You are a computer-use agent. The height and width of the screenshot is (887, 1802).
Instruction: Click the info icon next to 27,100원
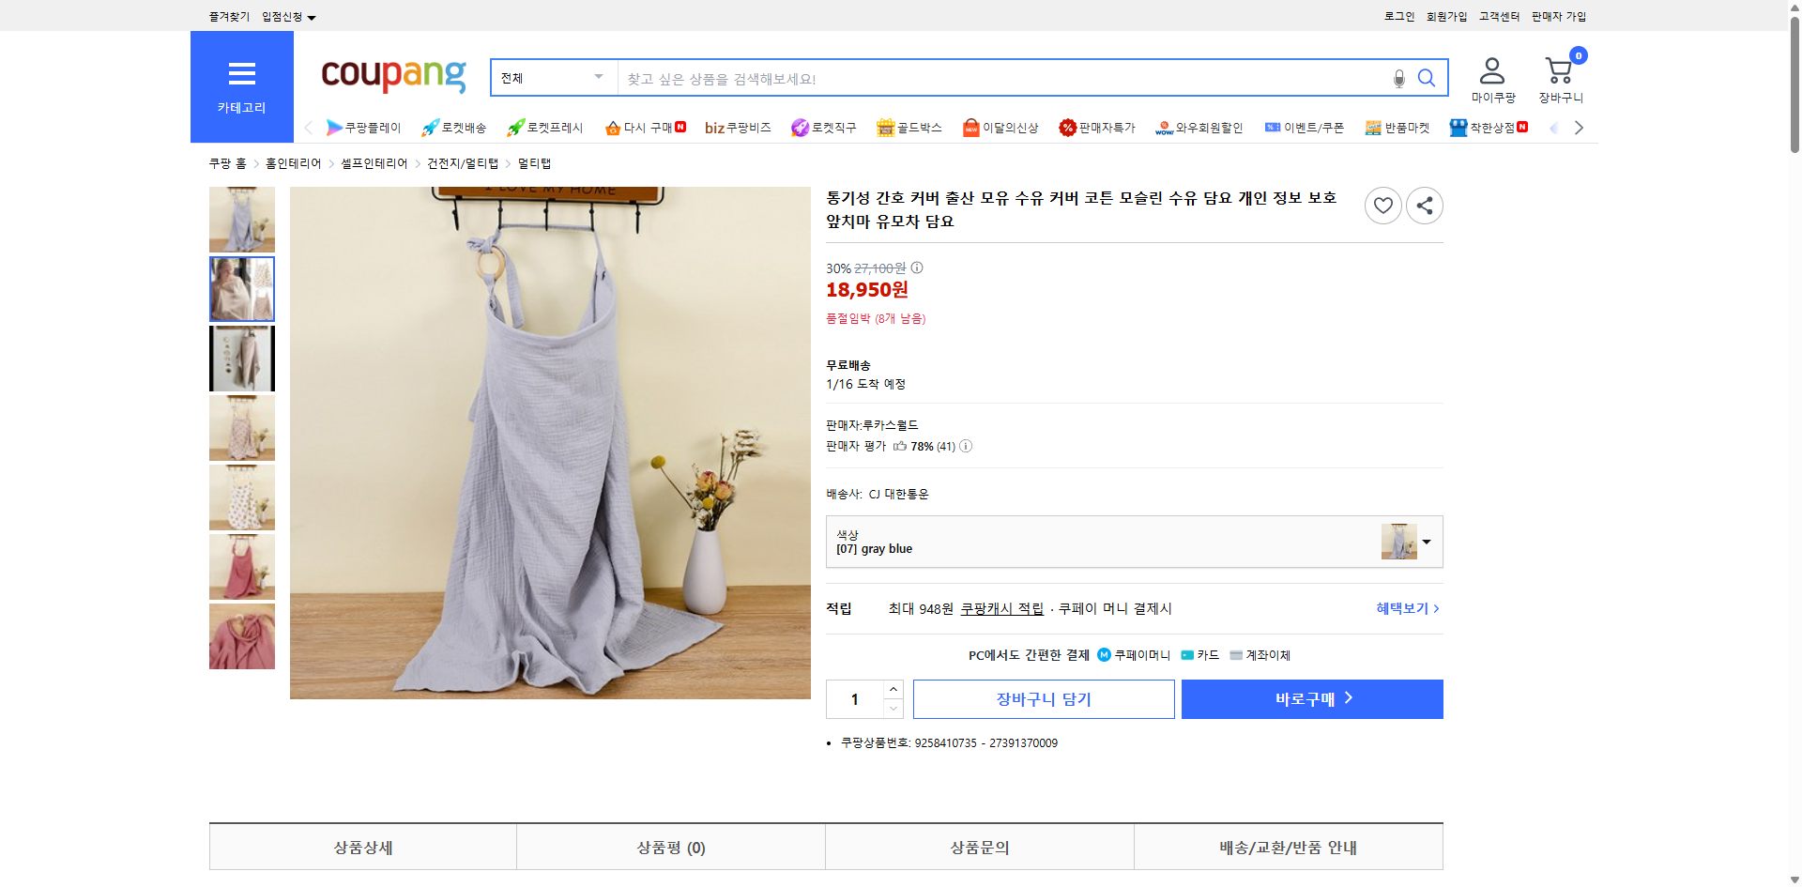coord(916,268)
